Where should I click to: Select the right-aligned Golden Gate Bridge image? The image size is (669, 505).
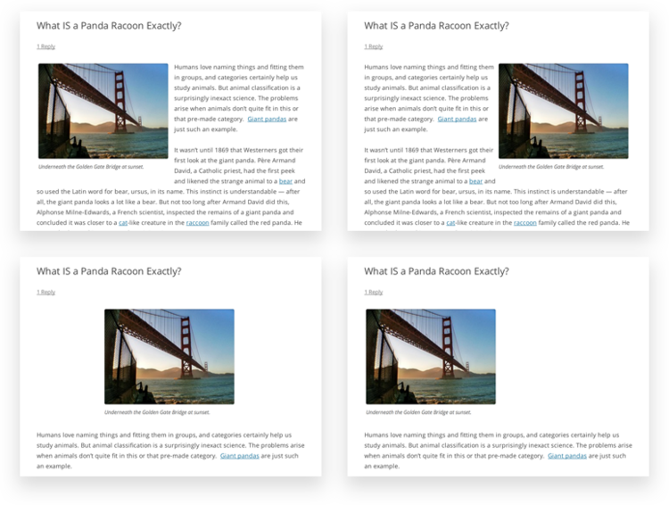click(x=563, y=111)
